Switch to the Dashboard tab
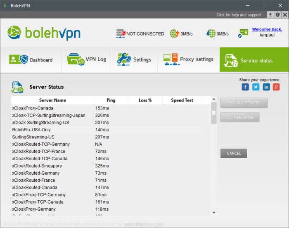This screenshot has height=228, width=289. click(31, 59)
